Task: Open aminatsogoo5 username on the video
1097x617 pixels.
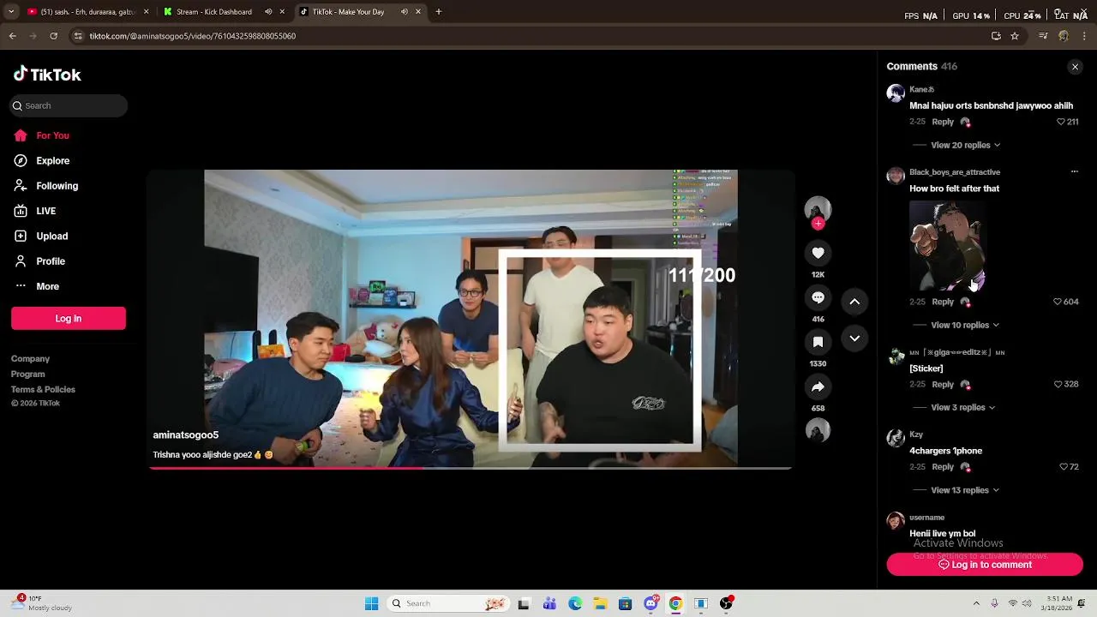Action: click(x=185, y=435)
